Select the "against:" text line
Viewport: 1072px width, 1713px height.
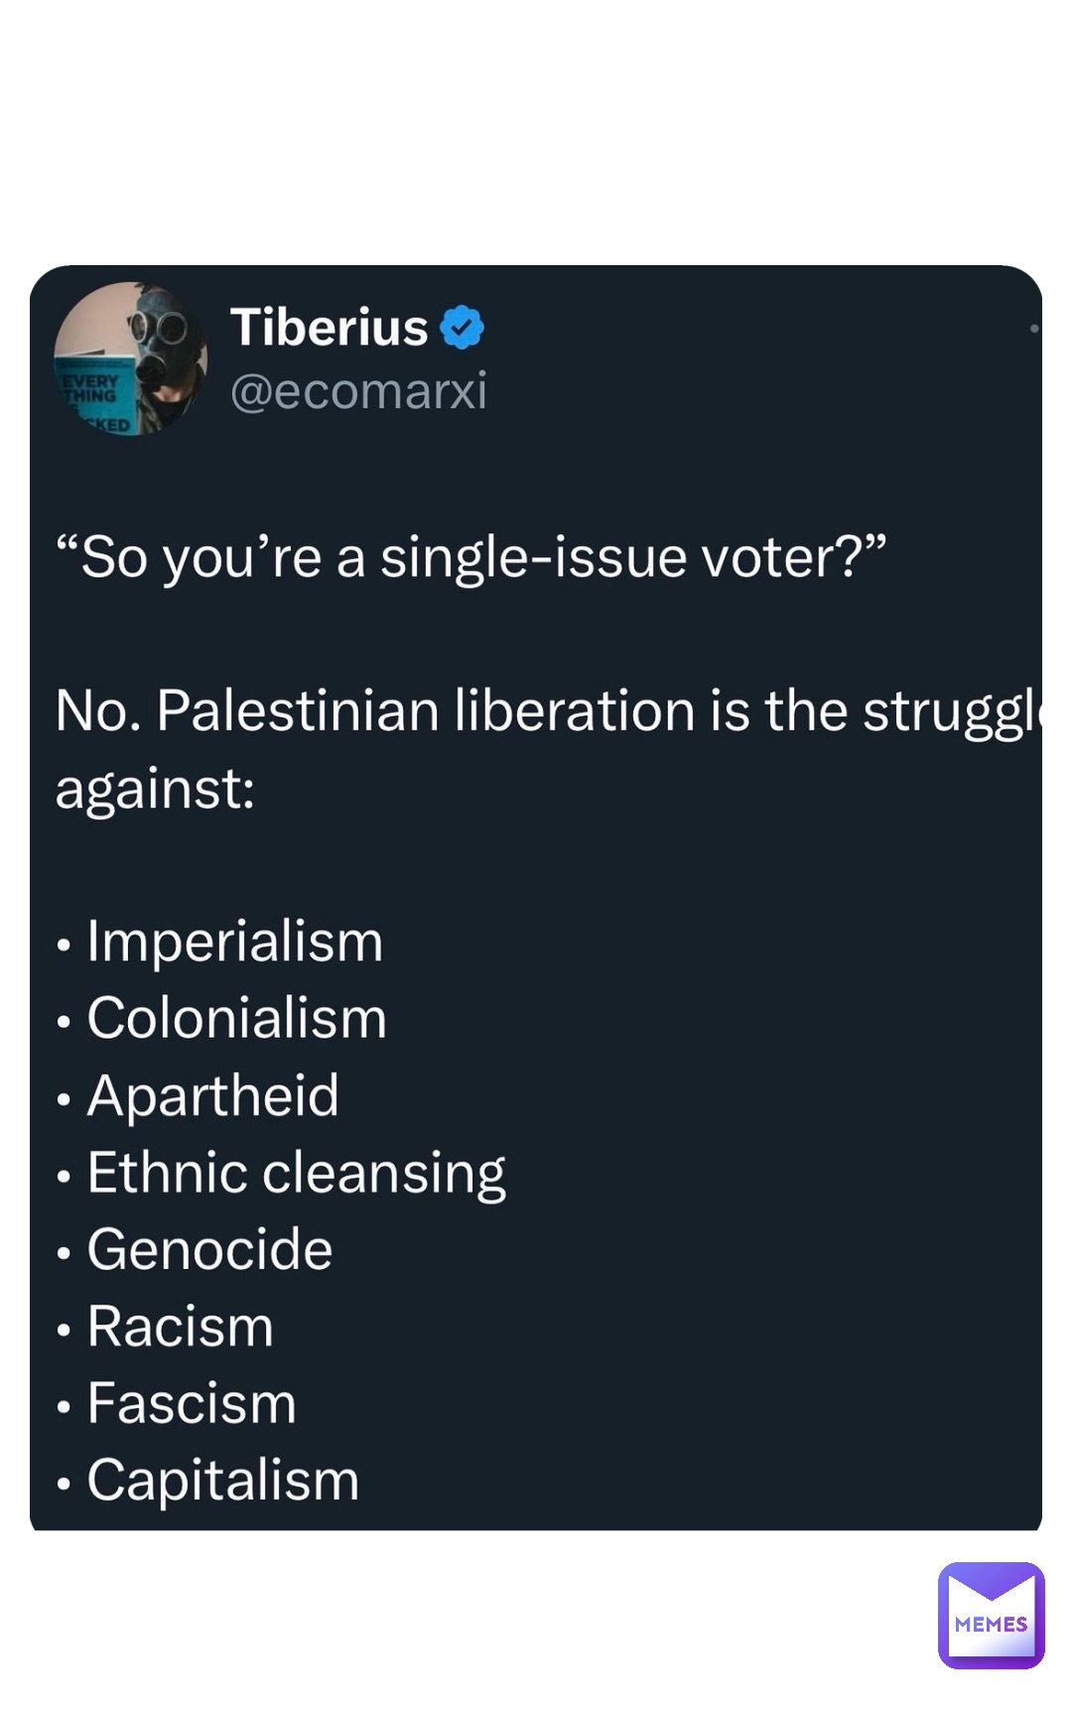coord(156,790)
